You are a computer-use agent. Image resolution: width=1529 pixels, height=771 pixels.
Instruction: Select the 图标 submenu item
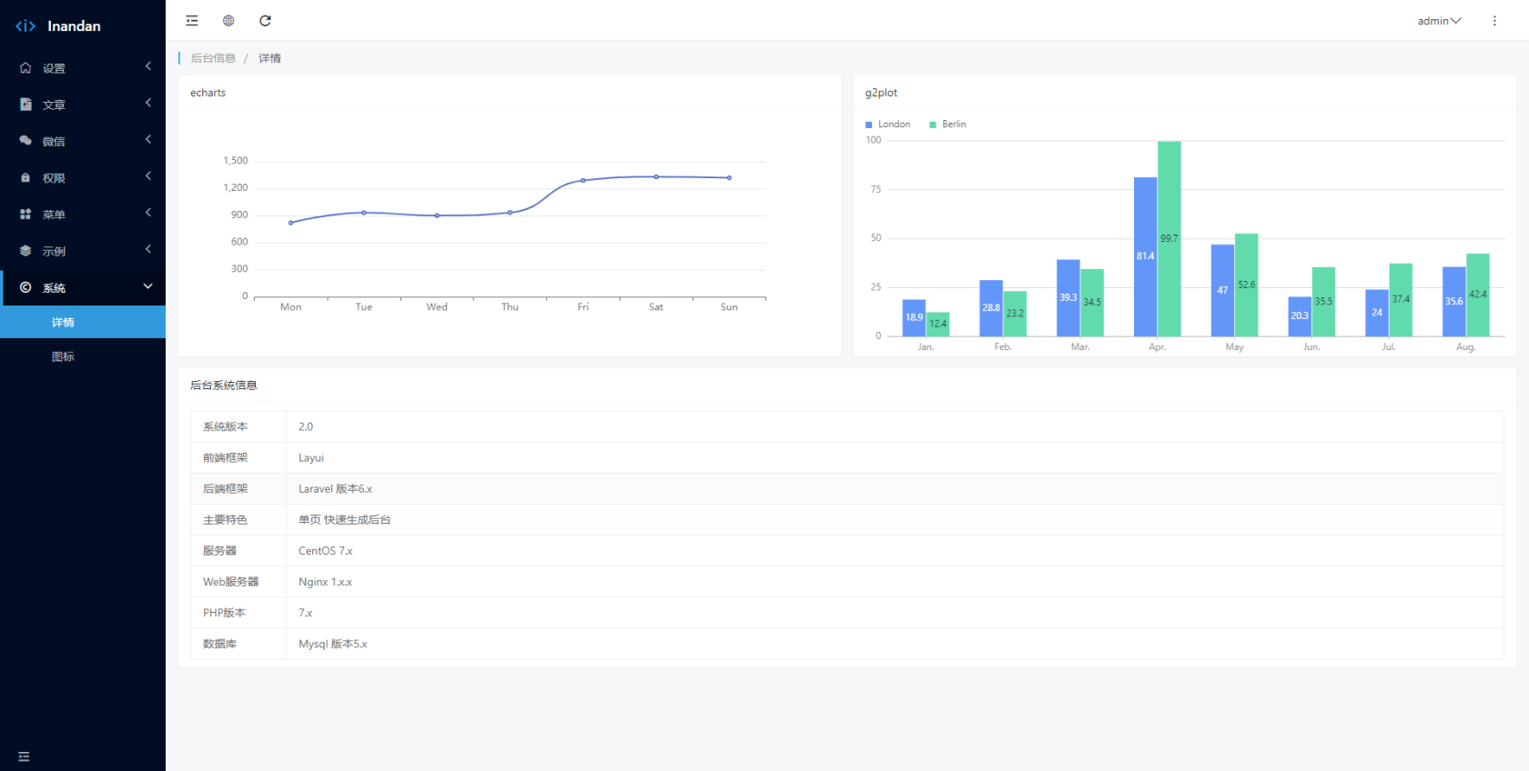click(83, 356)
